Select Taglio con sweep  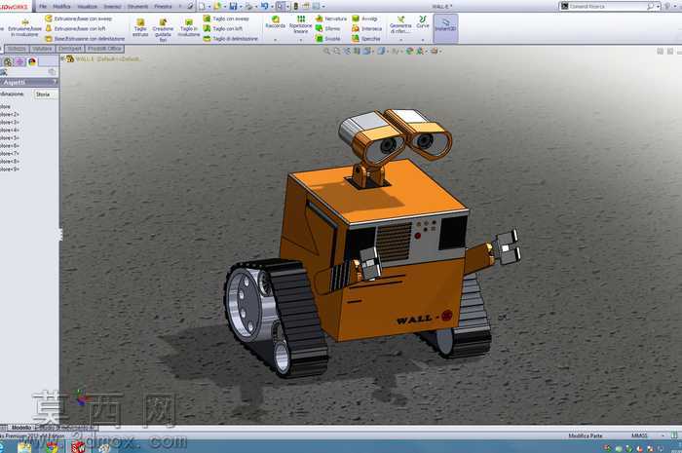click(226, 19)
